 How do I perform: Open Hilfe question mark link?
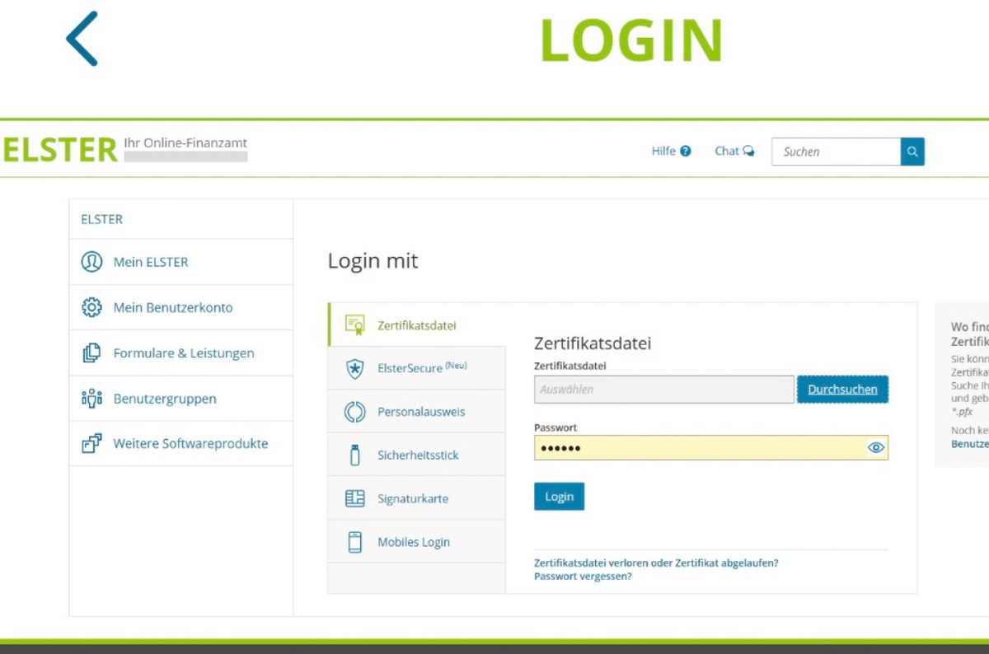point(671,151)
